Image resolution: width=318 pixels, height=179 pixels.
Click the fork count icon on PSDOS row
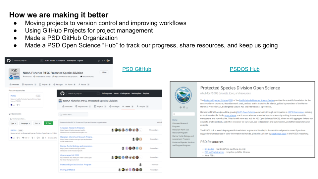tap(32, 138)
